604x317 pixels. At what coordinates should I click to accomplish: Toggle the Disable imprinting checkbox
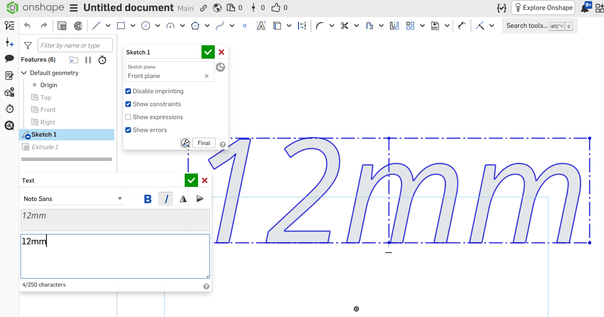point(128,91)
